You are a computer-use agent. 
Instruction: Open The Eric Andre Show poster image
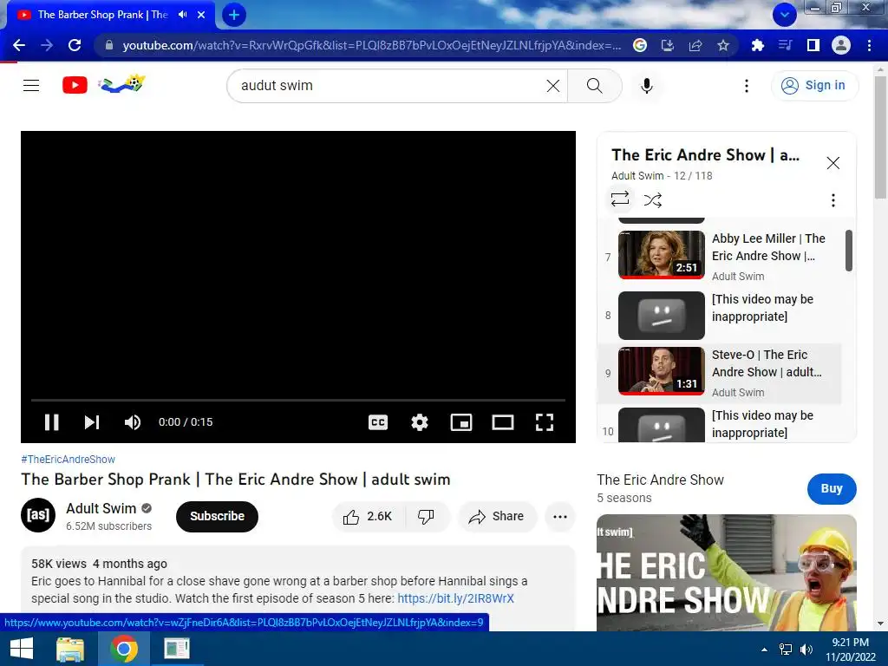tap(727, 572)
